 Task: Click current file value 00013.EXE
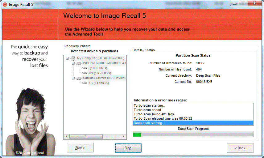pyautogui.click(x=204, y=82)
